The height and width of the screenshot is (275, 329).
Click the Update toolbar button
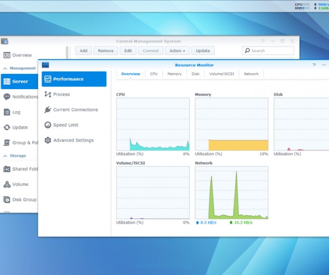[x=203, y=51]
